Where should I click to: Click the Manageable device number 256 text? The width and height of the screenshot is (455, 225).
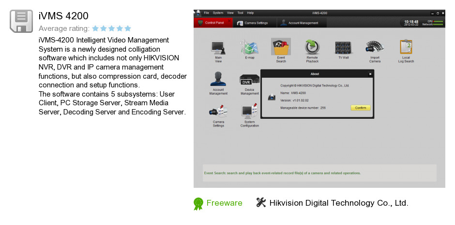point(303,108)
